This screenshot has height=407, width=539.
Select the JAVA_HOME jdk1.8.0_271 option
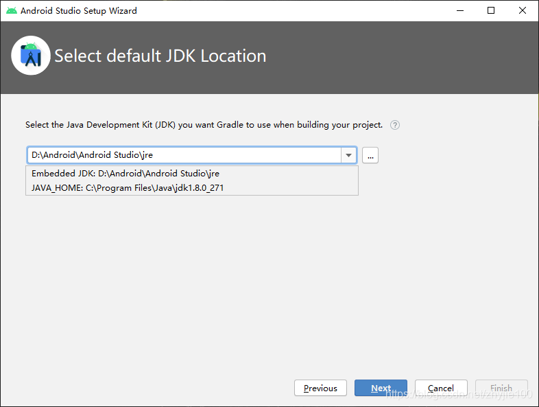point(192,188)
